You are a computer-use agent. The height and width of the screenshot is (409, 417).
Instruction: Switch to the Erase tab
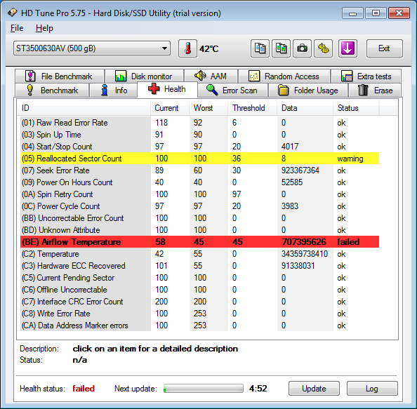pos(375,90)
